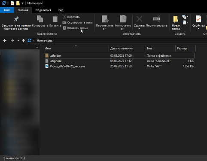Open the Файл ribbon tab
The height and width of the screenshot is (161, 207).
(x=7, y=10)
